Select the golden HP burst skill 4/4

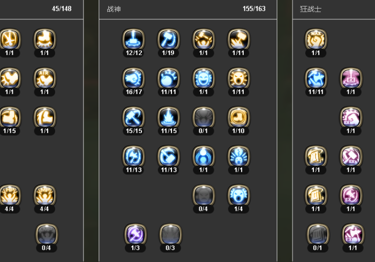[10, 195]
